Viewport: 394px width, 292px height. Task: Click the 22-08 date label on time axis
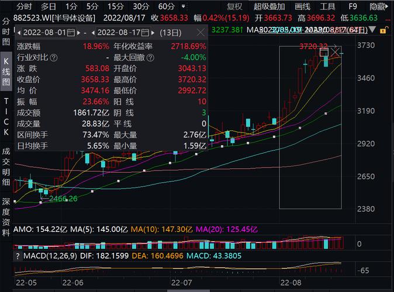[x=291, y=283]
